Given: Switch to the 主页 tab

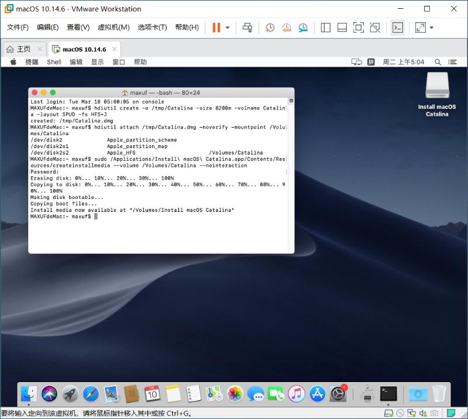Looking at the screenshot, I should (23, 49).
